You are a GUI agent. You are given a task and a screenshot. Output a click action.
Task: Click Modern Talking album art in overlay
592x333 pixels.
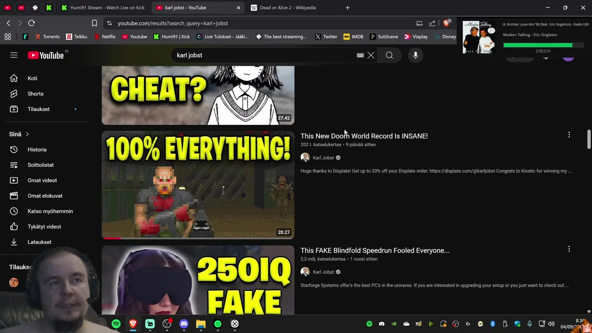tap(479, 37)
